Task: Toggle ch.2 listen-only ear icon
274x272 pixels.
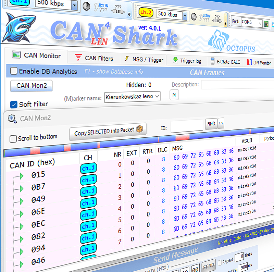Action: 204,18
